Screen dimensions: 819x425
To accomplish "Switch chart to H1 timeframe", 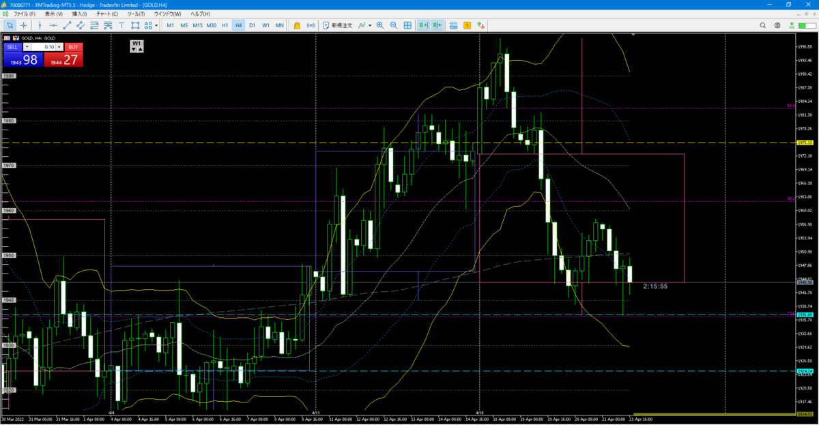I will pos(225,25).
